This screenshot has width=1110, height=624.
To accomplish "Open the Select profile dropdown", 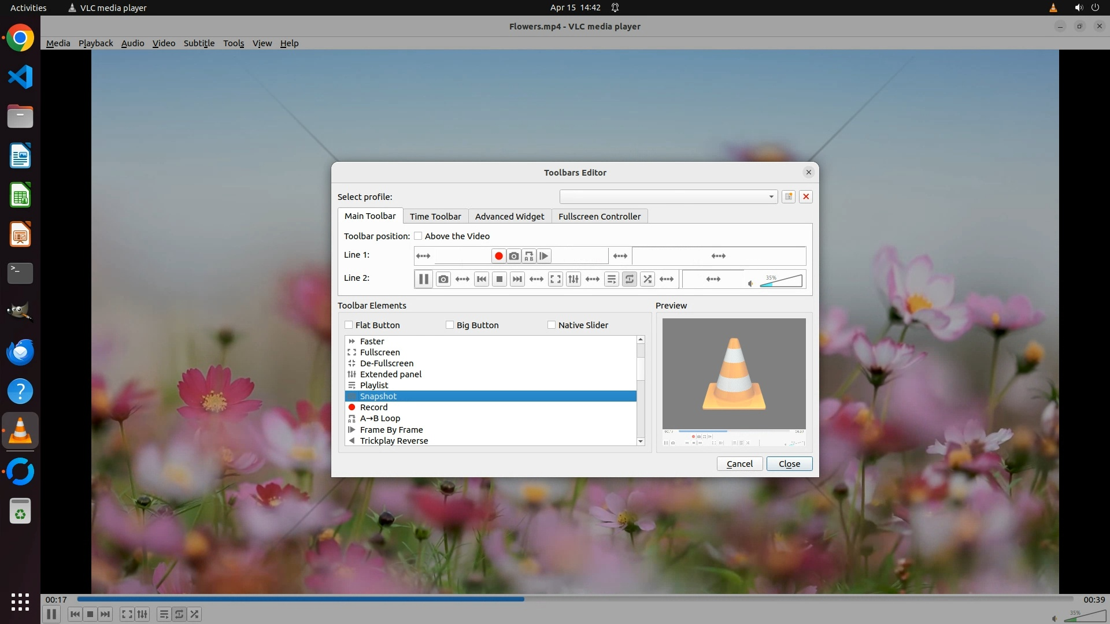I will pyautogui.click(x=668, y=196).
